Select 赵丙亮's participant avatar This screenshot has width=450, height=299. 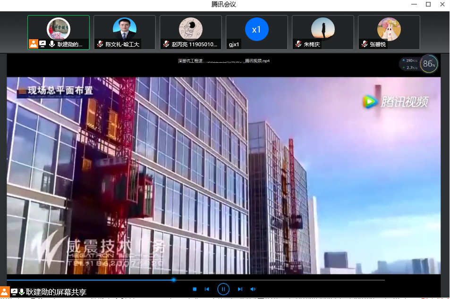(x=191, y=28)
